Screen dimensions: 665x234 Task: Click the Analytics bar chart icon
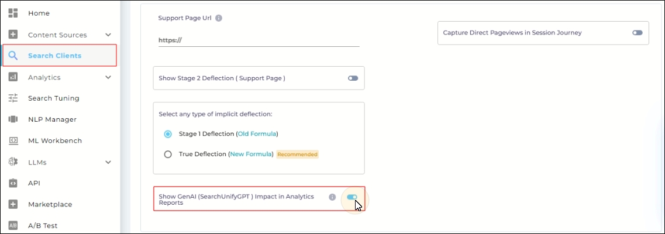[13, 77]
